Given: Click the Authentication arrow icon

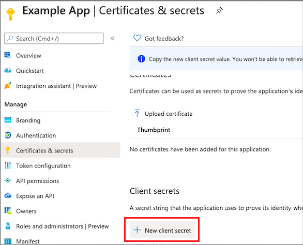Looking at the screenshot, I should pyautogui.click(x=8, y=135).
